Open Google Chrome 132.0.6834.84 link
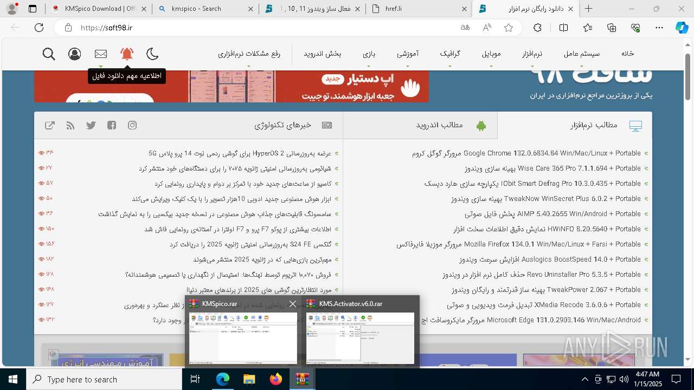The width and height of the screenshot is (694, 390). pos(526,153)
